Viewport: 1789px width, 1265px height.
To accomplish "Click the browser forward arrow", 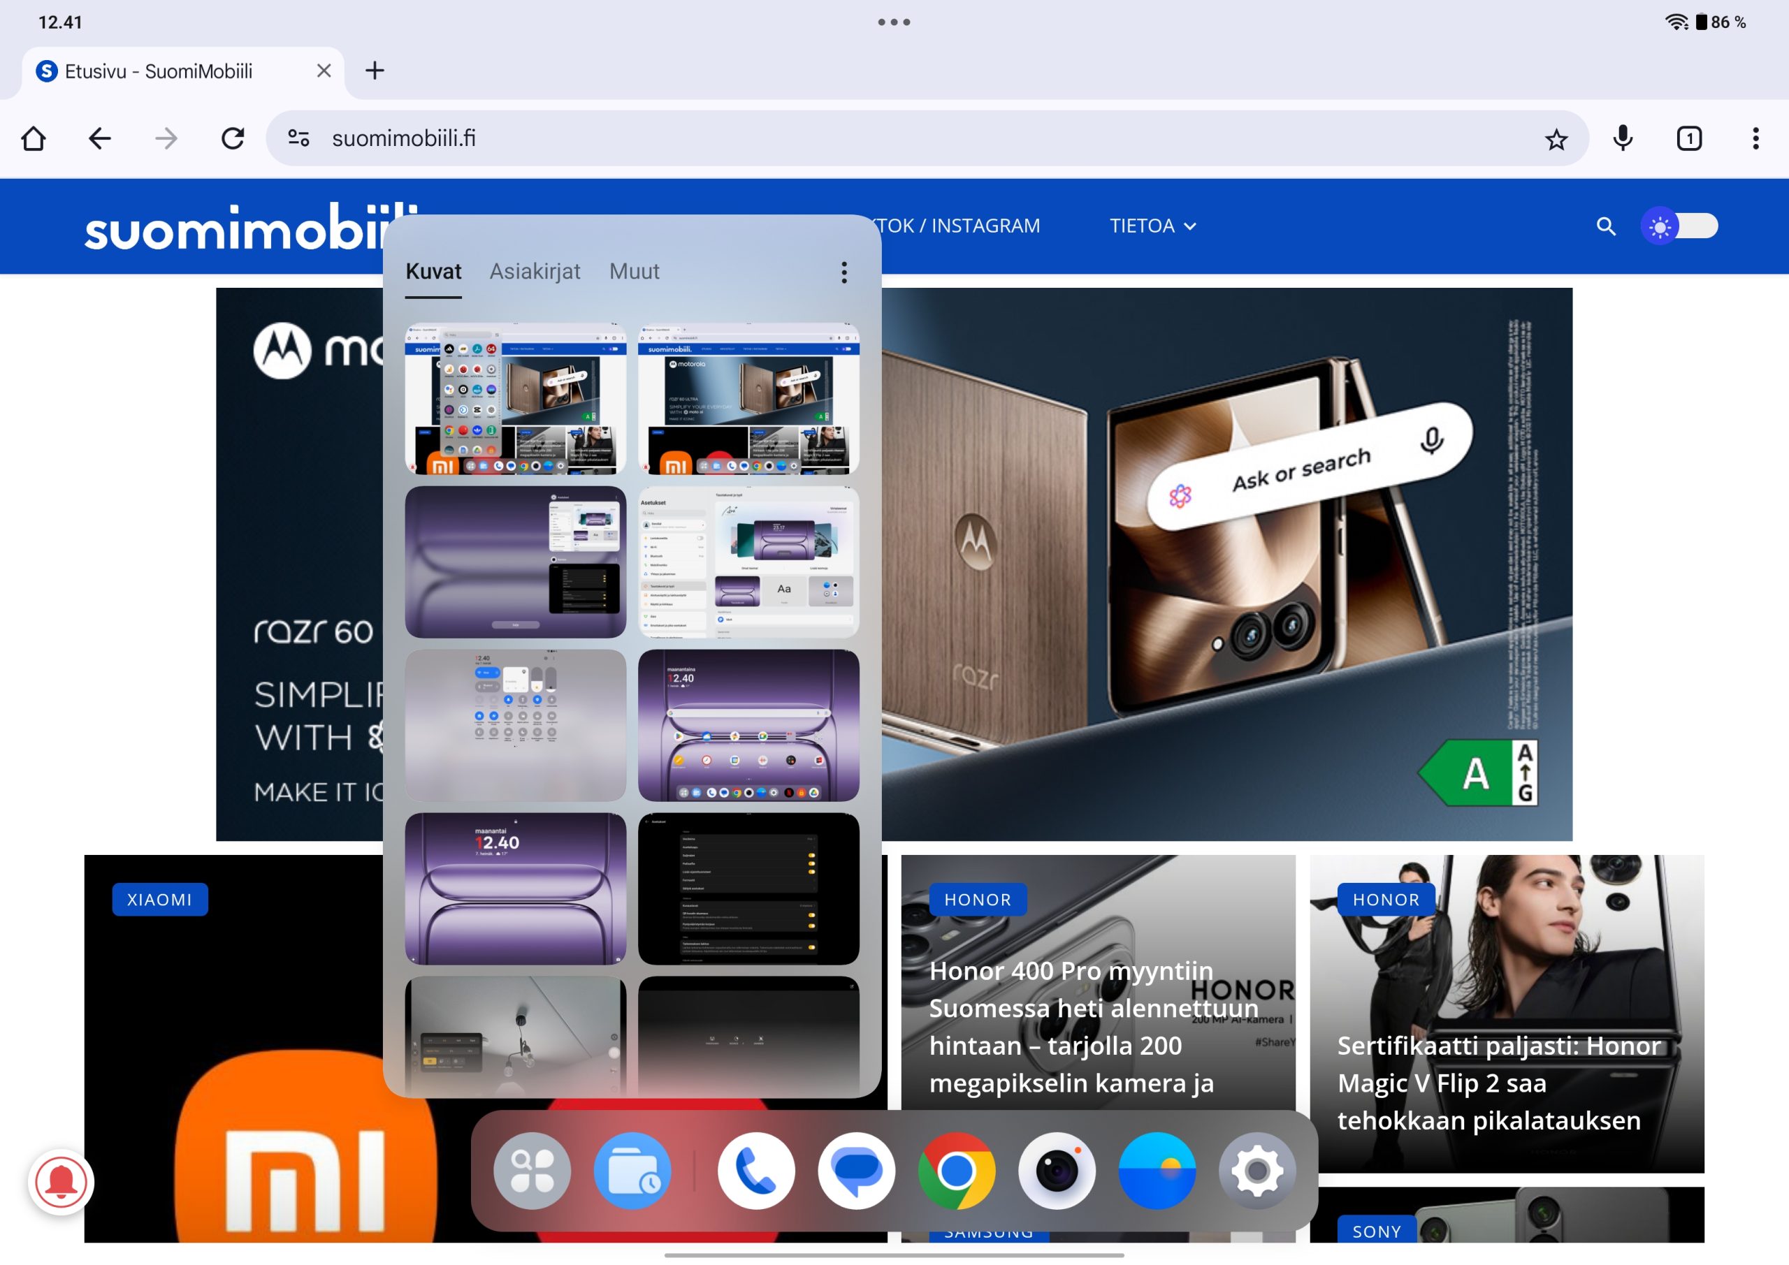I will coord(166,138).
